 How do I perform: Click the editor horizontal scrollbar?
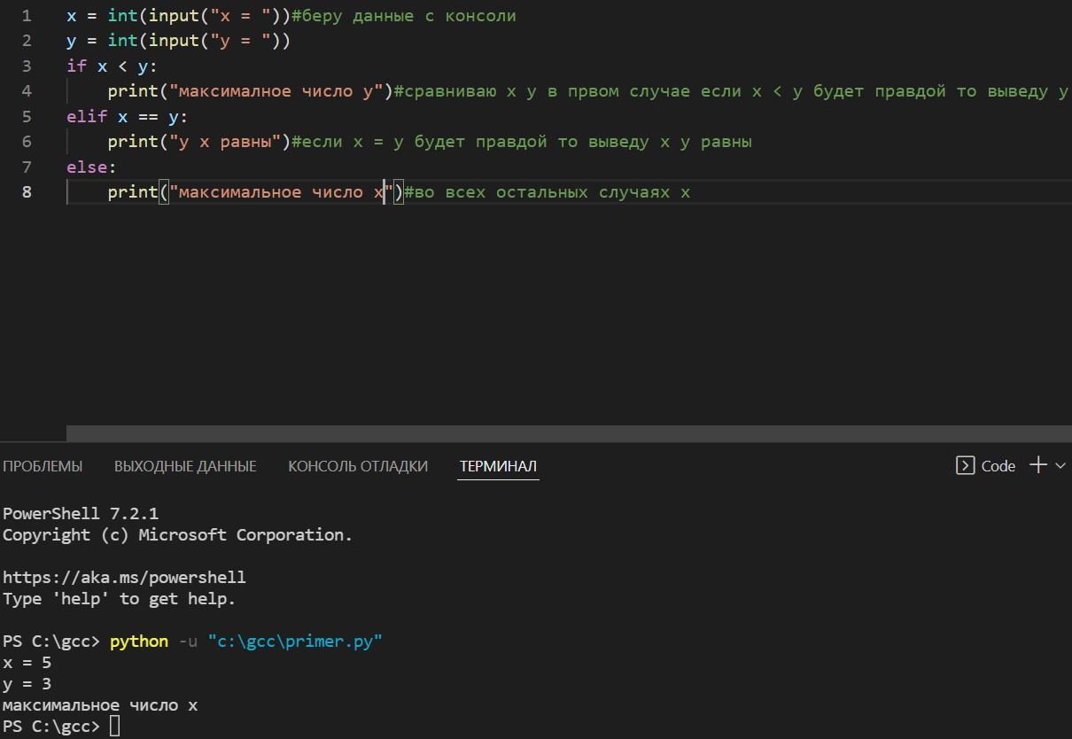567,433
